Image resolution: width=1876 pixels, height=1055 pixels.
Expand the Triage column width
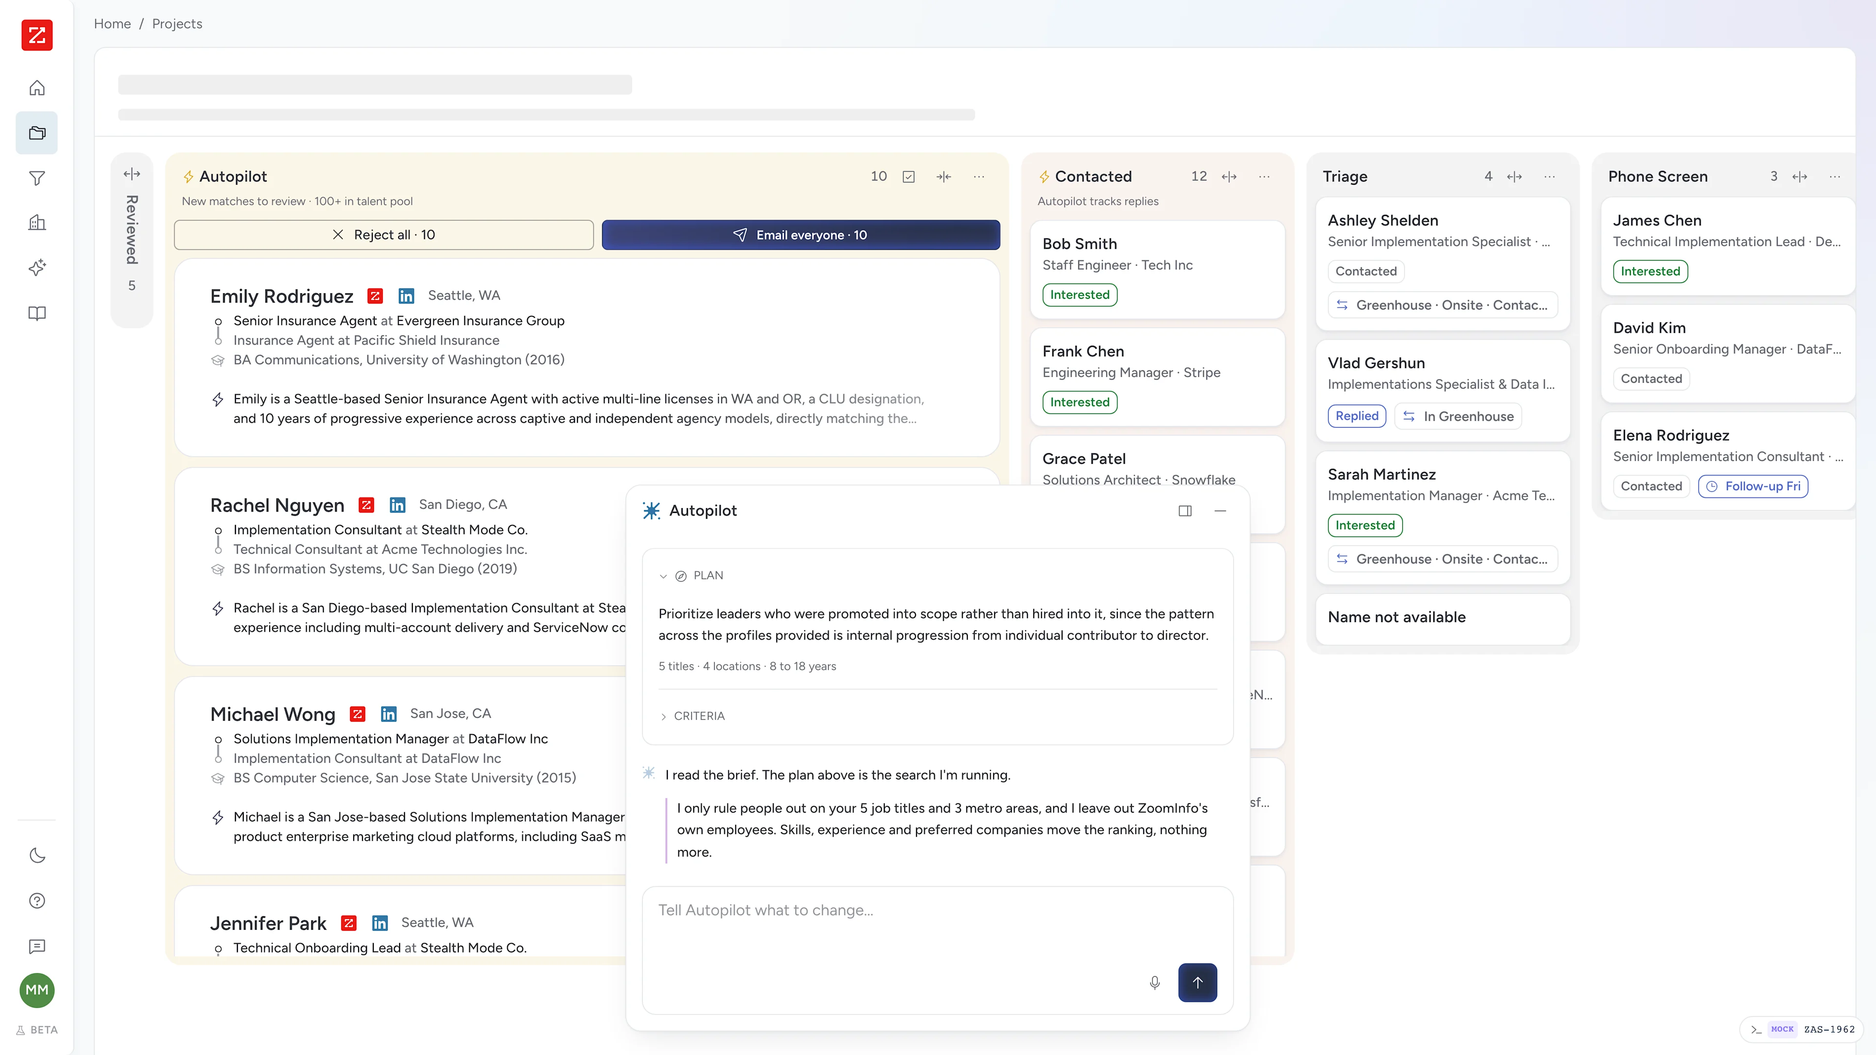[x=1515, y=177]
